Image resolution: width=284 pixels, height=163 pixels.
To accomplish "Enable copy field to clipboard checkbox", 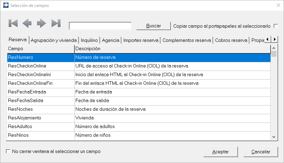I will click(276, 26).
